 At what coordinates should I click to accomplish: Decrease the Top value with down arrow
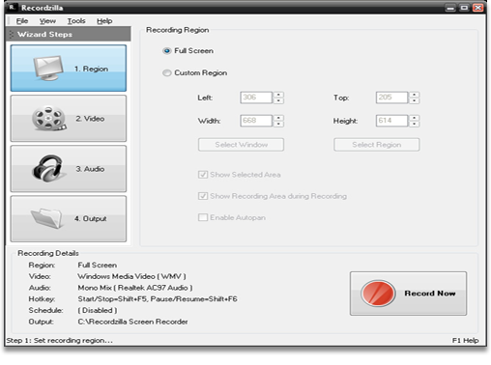click(x=415, y=100)
